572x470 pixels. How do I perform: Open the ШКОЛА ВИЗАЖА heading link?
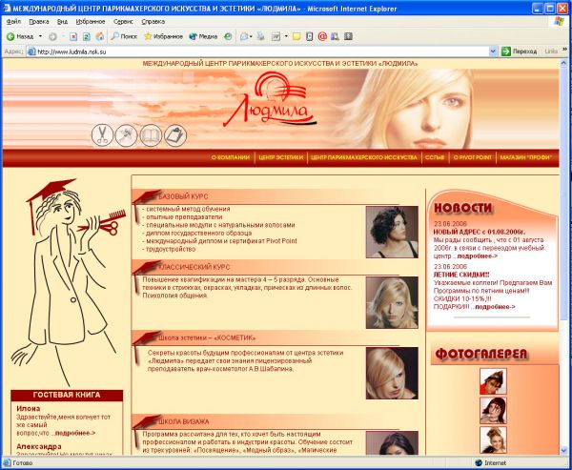[183, 421]
